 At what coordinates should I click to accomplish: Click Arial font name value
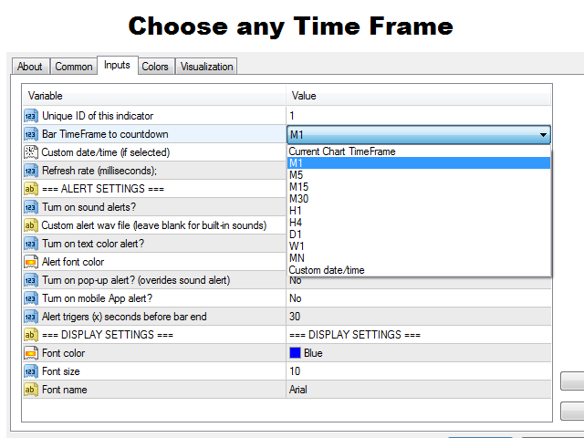pos(298,390)
